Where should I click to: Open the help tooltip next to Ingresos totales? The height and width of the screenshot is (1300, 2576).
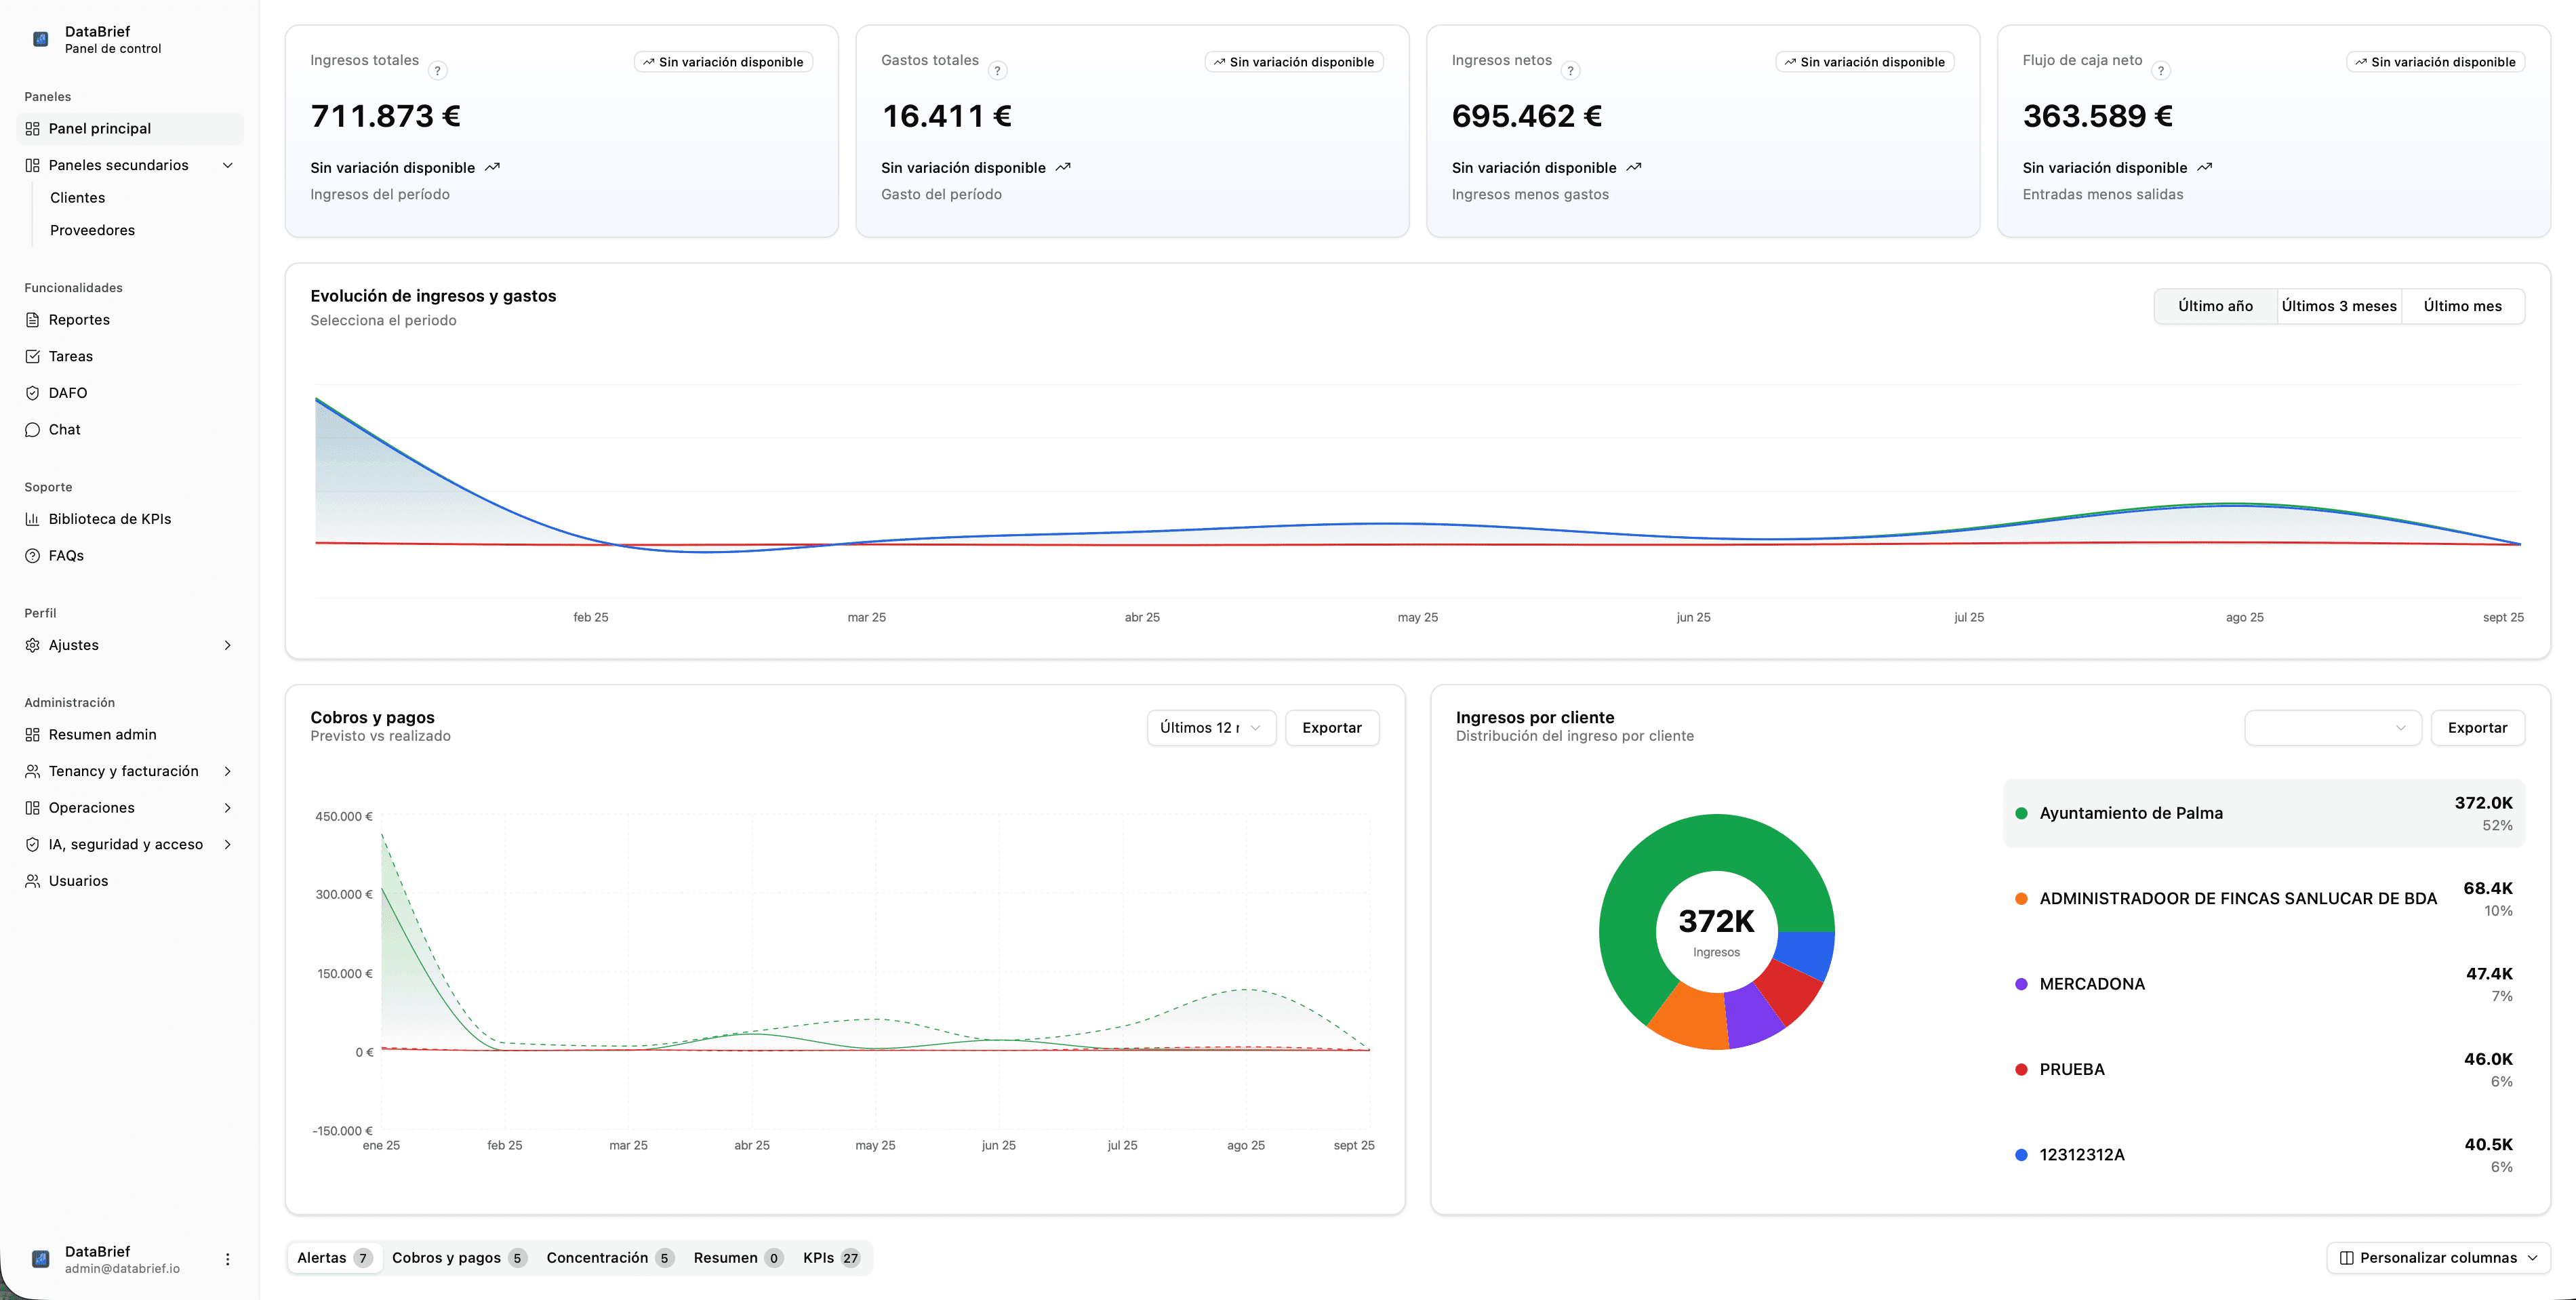437,70
